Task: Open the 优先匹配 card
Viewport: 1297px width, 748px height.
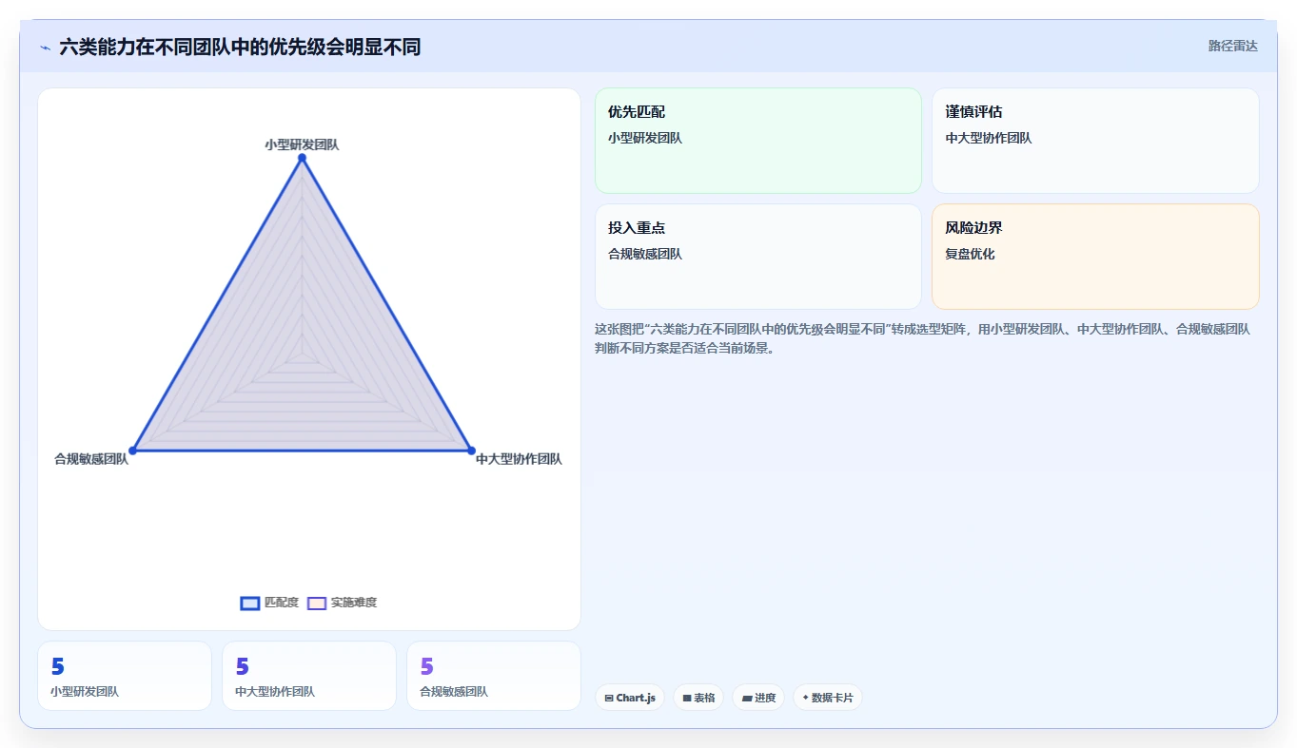Action: coord(758,141)
